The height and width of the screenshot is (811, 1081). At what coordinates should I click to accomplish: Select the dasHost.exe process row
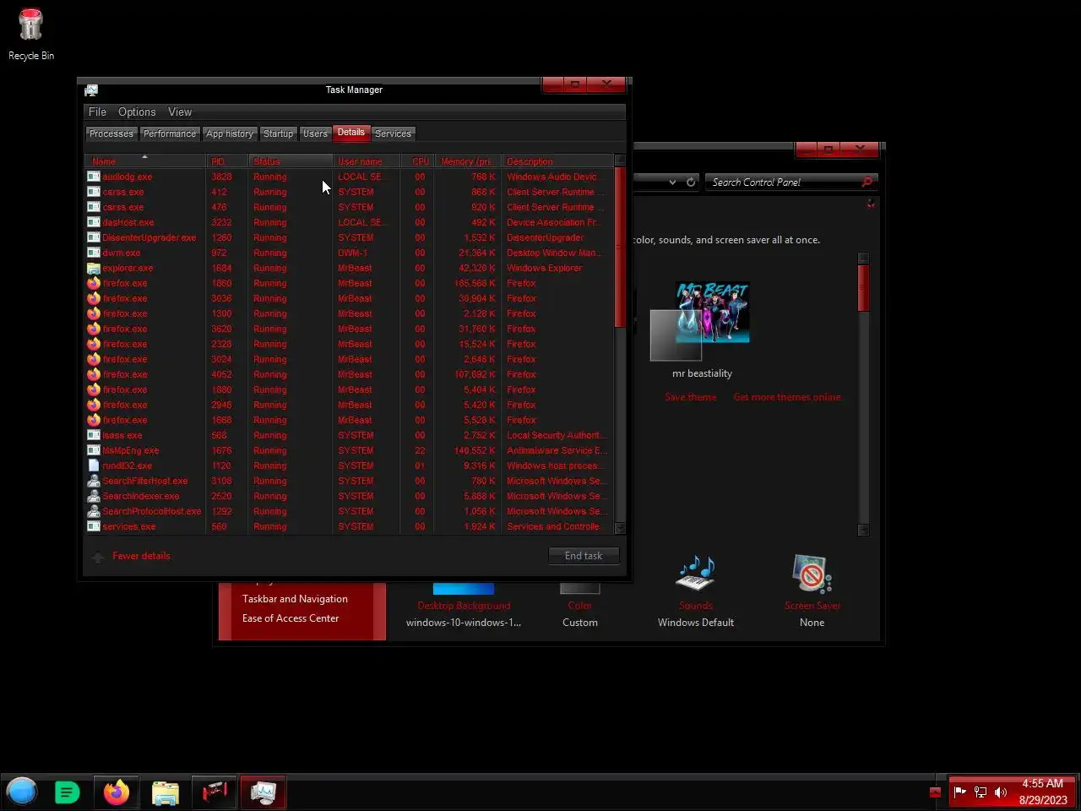(x=350, y=222)
